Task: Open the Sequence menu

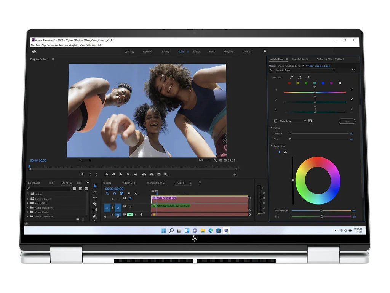Action: click(52, 45)
